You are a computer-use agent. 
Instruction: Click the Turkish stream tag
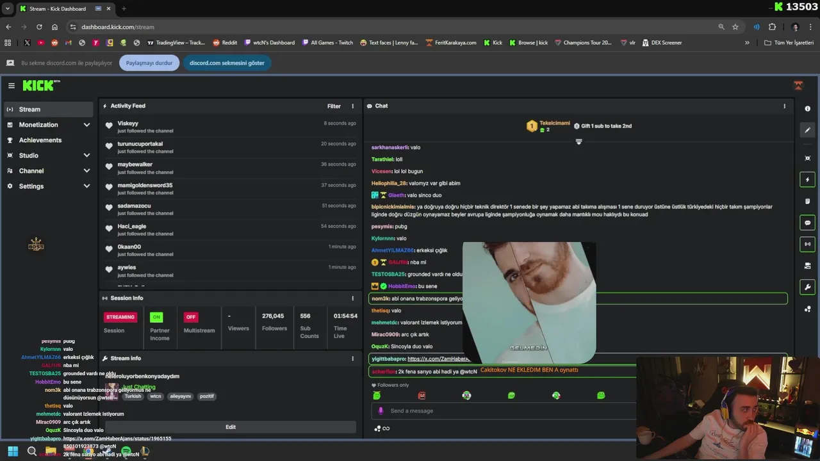pos(133,396)
